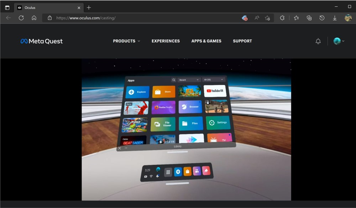Viewport: 356px width, 208px height.
Task: Refresh the casting page
Action: click(21, 18)
